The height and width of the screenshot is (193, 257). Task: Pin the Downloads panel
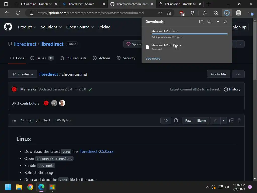point(225,22)
